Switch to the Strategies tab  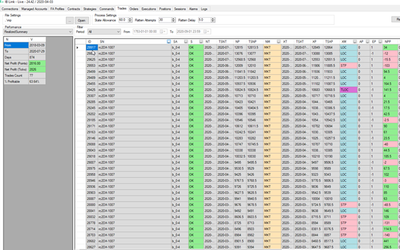pyautogui.click(x=90, y=9)
